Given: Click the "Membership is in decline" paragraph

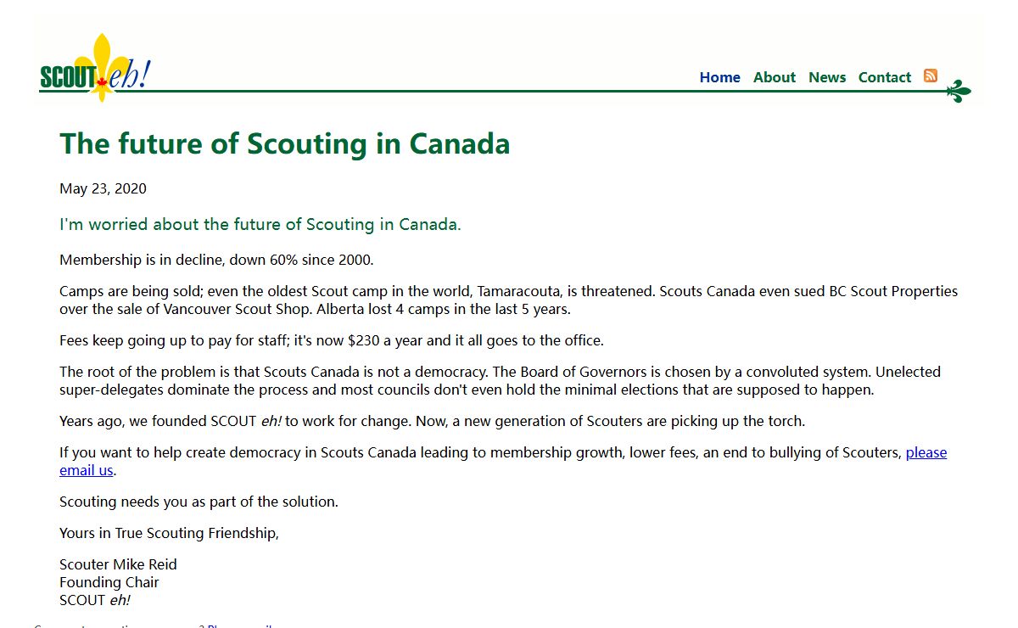Looking at the screenshot, I should 216,260.
